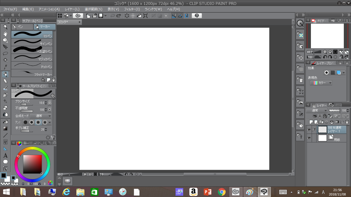Choose the サインペン sub tool
This screenshot has width=351, height=197.
[32, 42]
